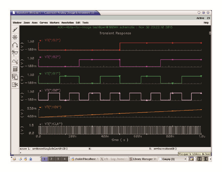Open the Axes menu
Image resolution: width=222 pixels, height=172 pixels.
point(35,23)
